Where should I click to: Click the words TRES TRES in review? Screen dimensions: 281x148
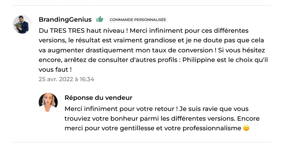point(67,31)
